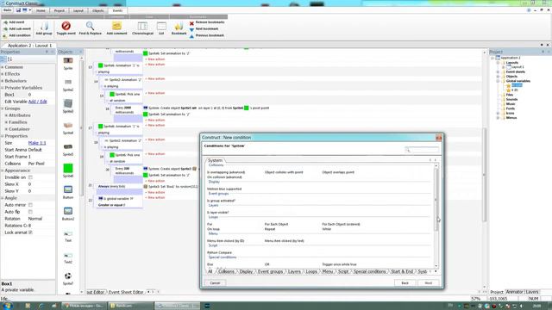Click the save icon in quick access toolbar
This screenshot has height=310, width=552.
click(x=18, y=10)
